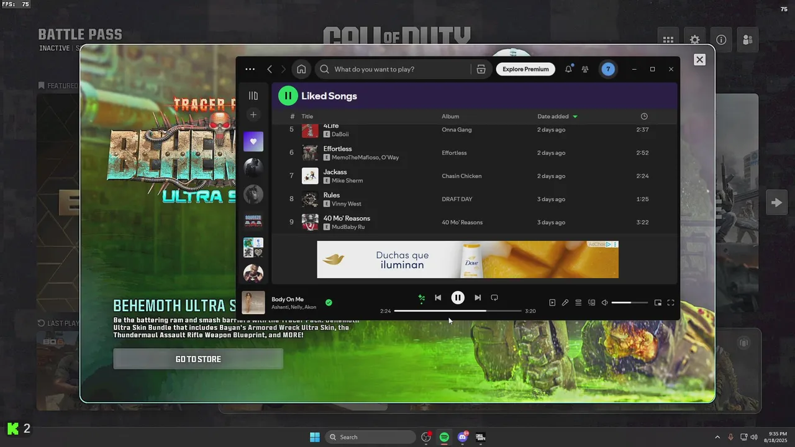Open the Chasin Chicken album link

click(461, 176)
